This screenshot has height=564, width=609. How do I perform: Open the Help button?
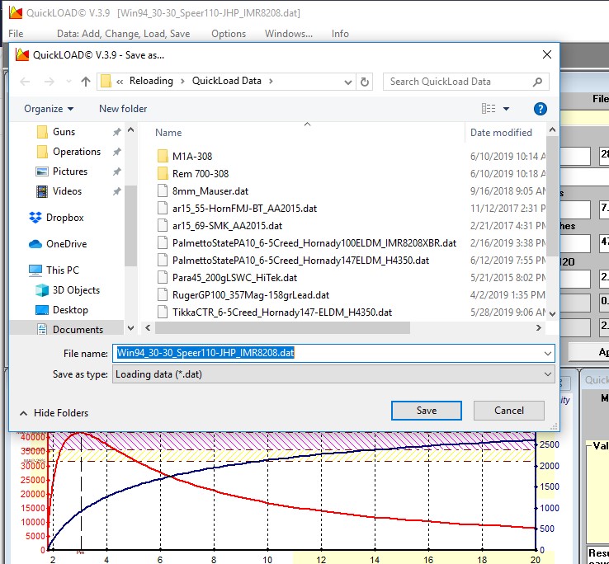pos(541,109)
